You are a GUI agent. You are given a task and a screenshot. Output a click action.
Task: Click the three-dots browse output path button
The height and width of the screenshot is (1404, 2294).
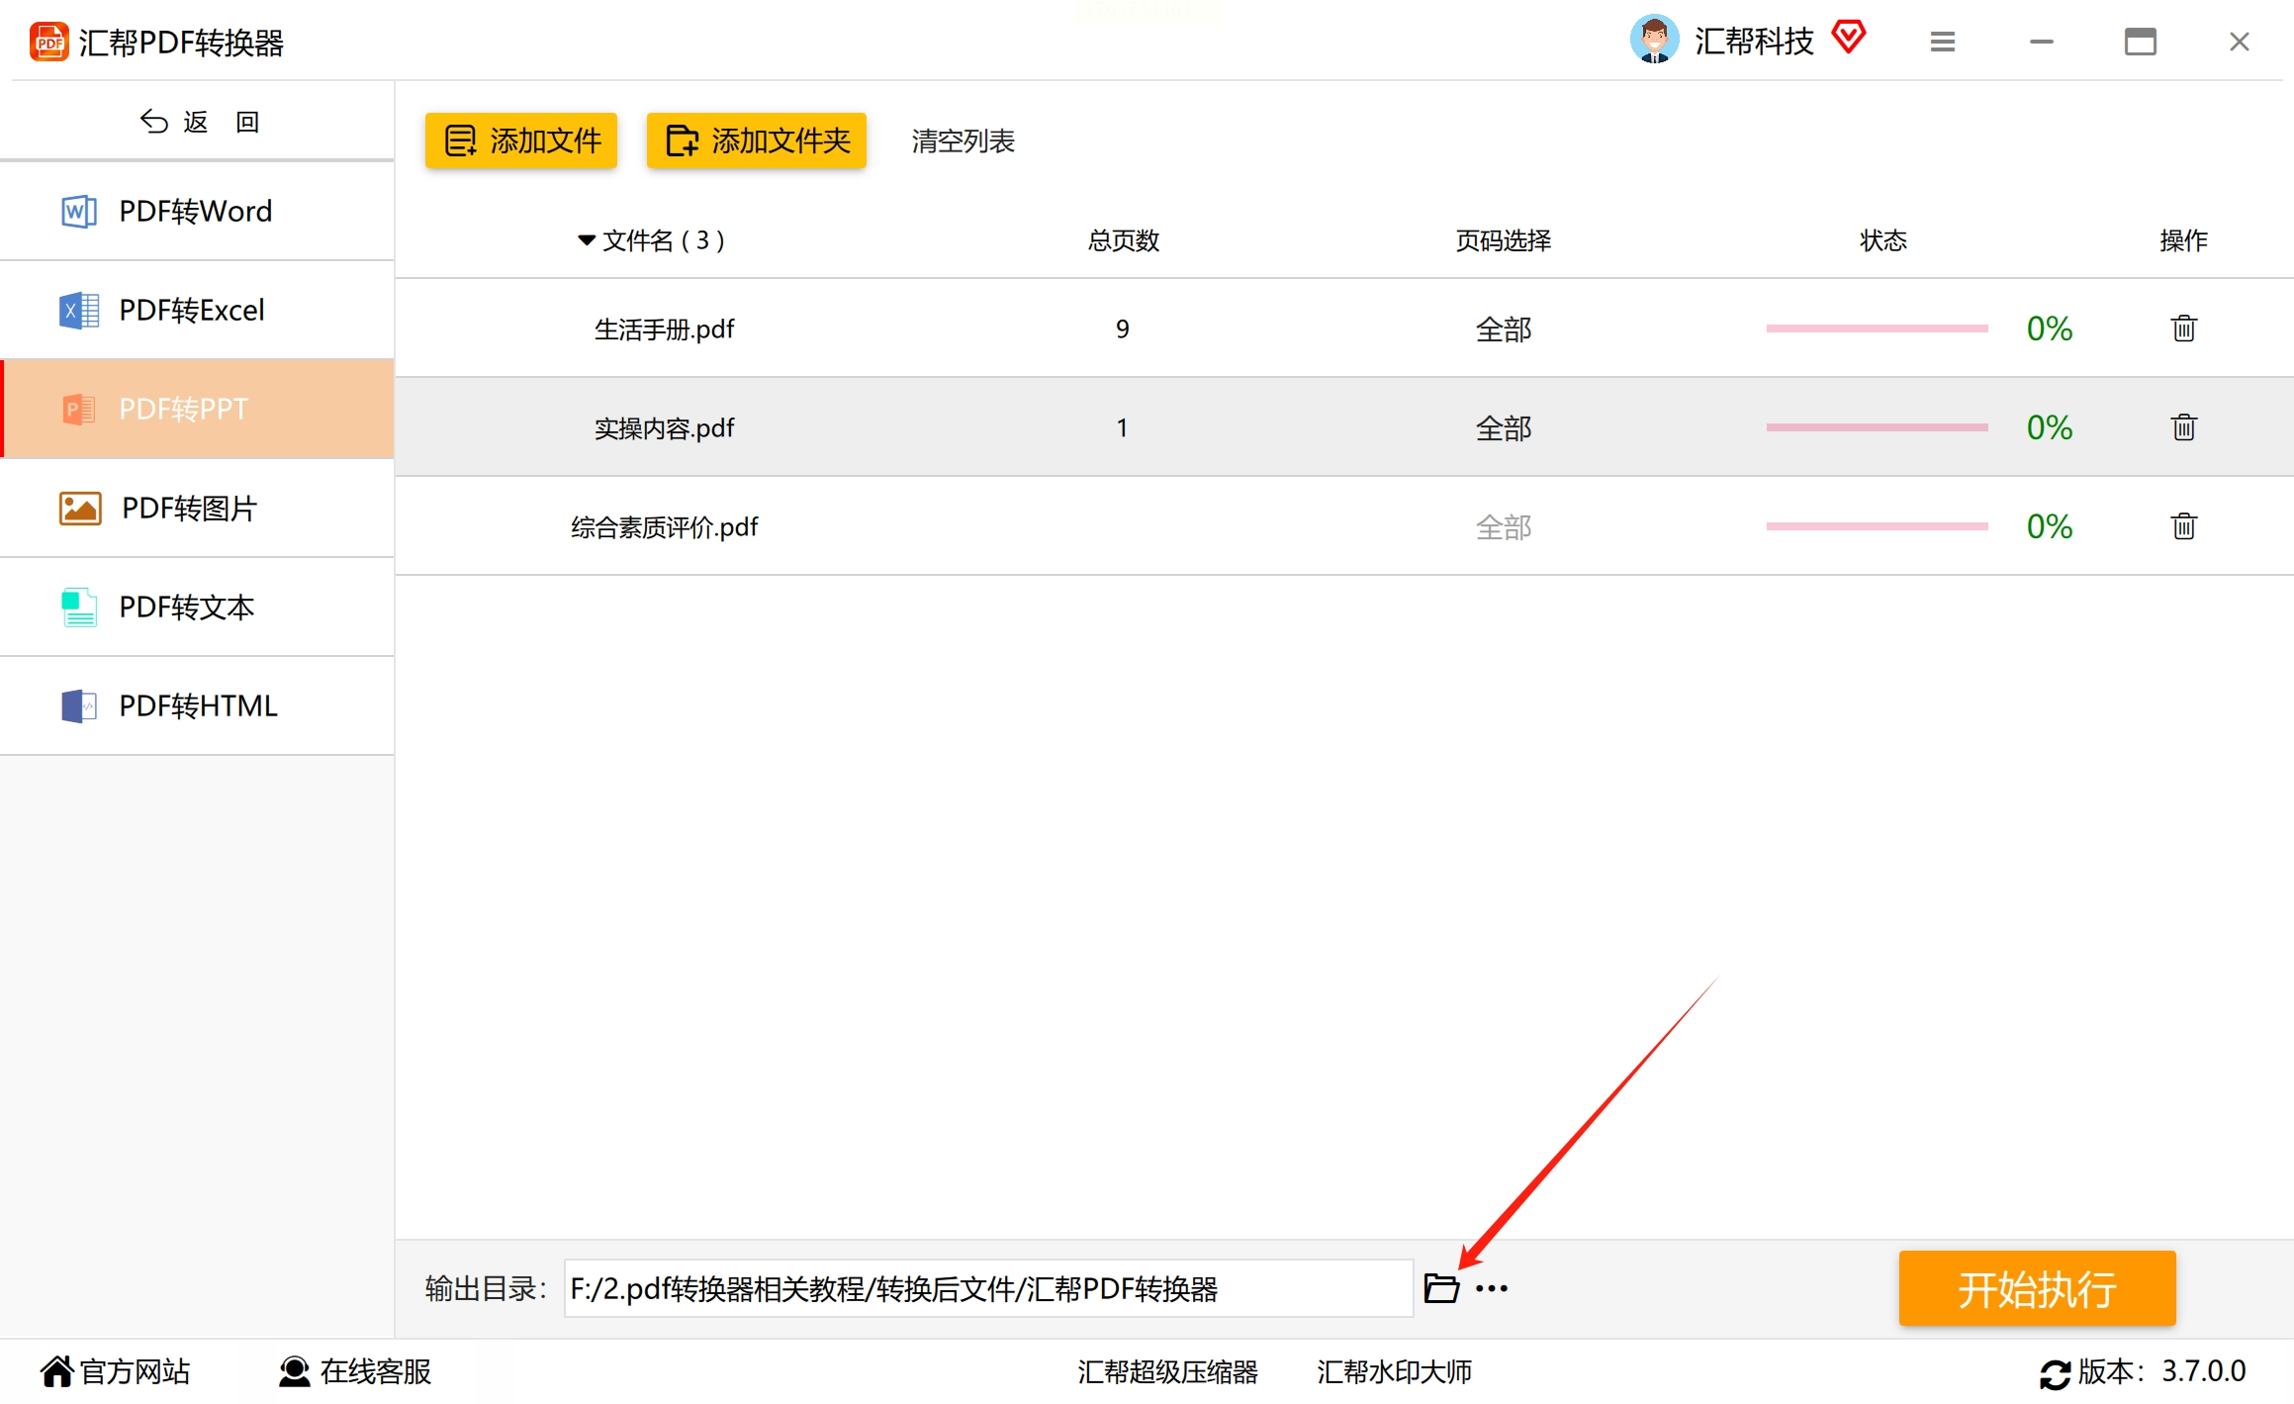1491,1288
